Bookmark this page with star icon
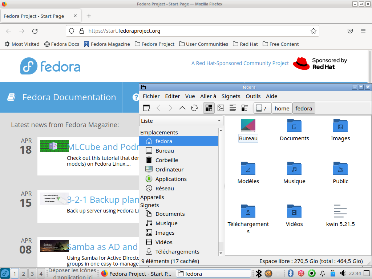This screenshot has height=279, width=372. coord(314,31)
